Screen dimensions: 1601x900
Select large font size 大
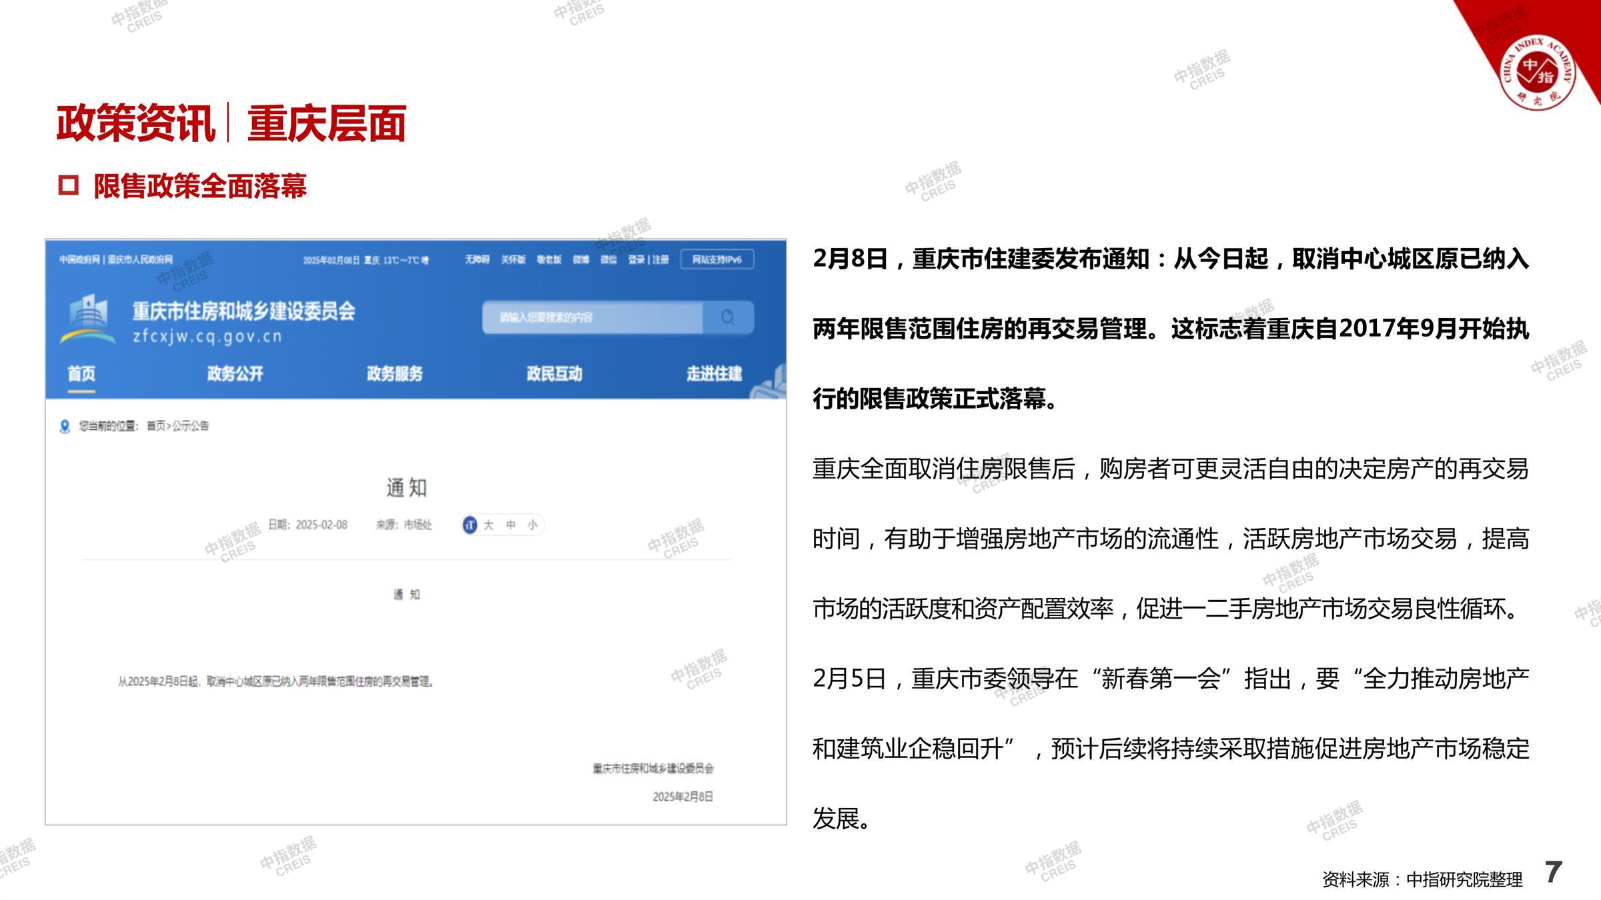(489, 525)
